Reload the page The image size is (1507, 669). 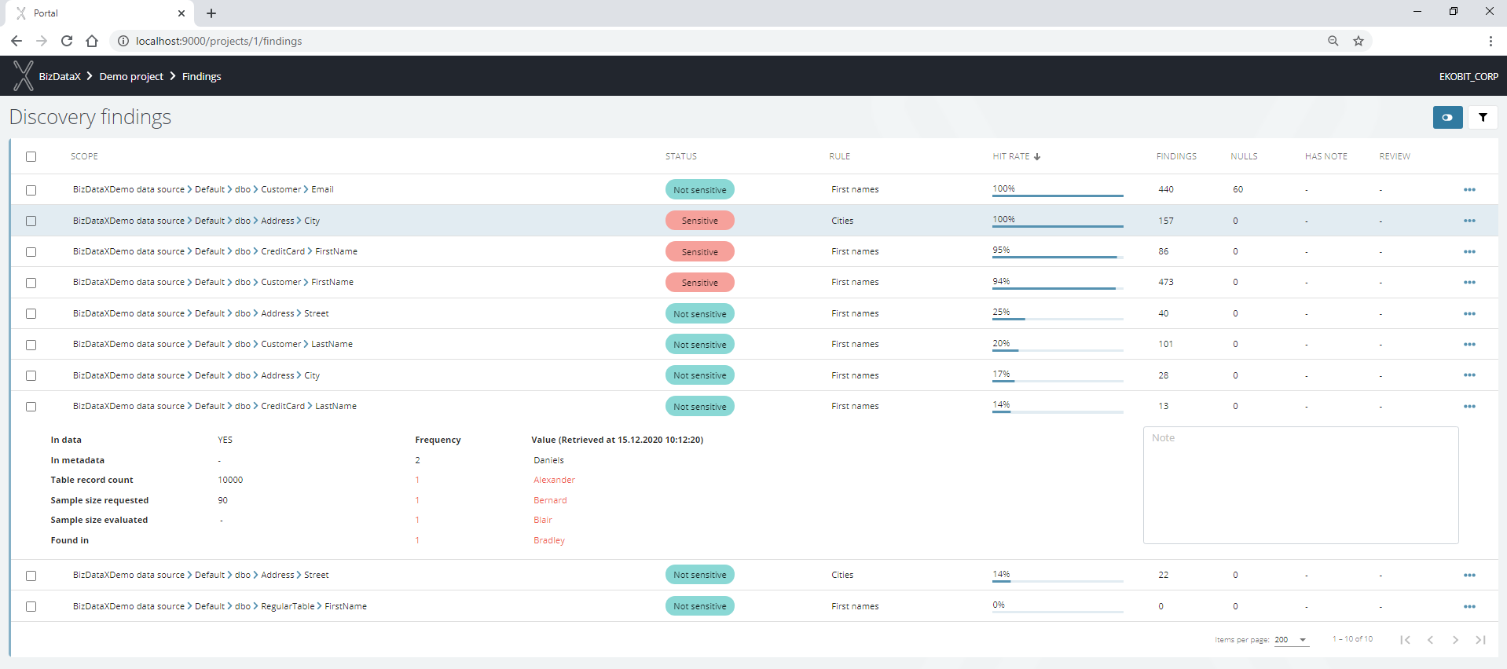67,41
